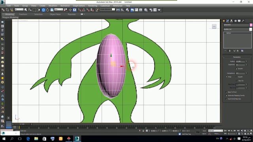Image resolution: width=253 pixels, height=142 pixels.
Task: Activate Bind to Space Warp tool
Action: [11, 10]
